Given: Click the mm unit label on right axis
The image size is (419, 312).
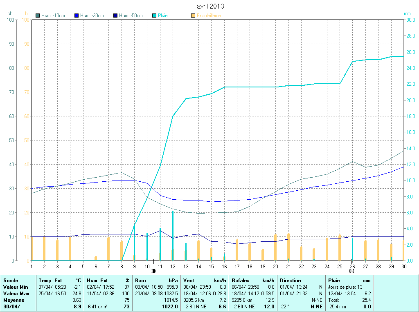Looking at the screenshot, I should (407, 13).
